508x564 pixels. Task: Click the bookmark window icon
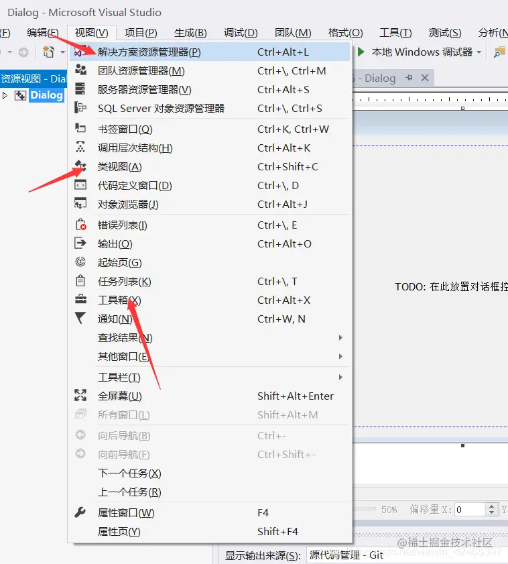80,128
